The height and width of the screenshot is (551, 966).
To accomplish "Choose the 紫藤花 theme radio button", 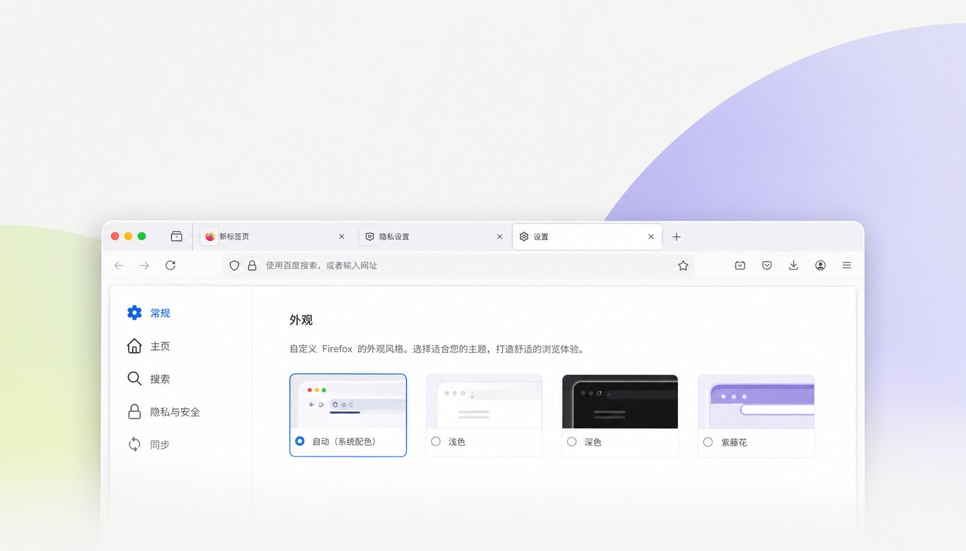I will pyautogui.click(x=708, y=442).
